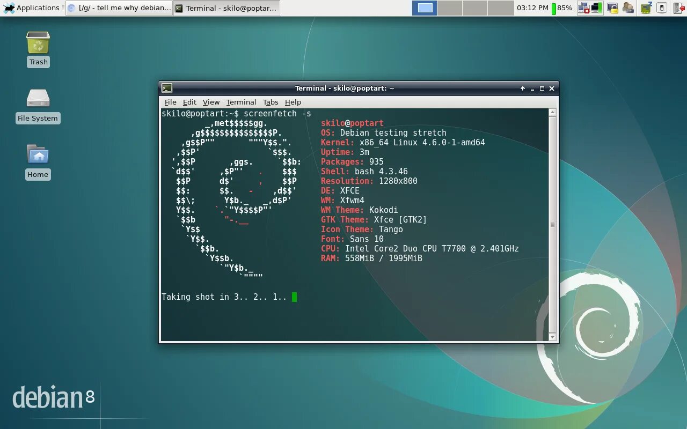Click the power switch panel icon
This screenshot has height=429, width=687.
pos(662,8)
